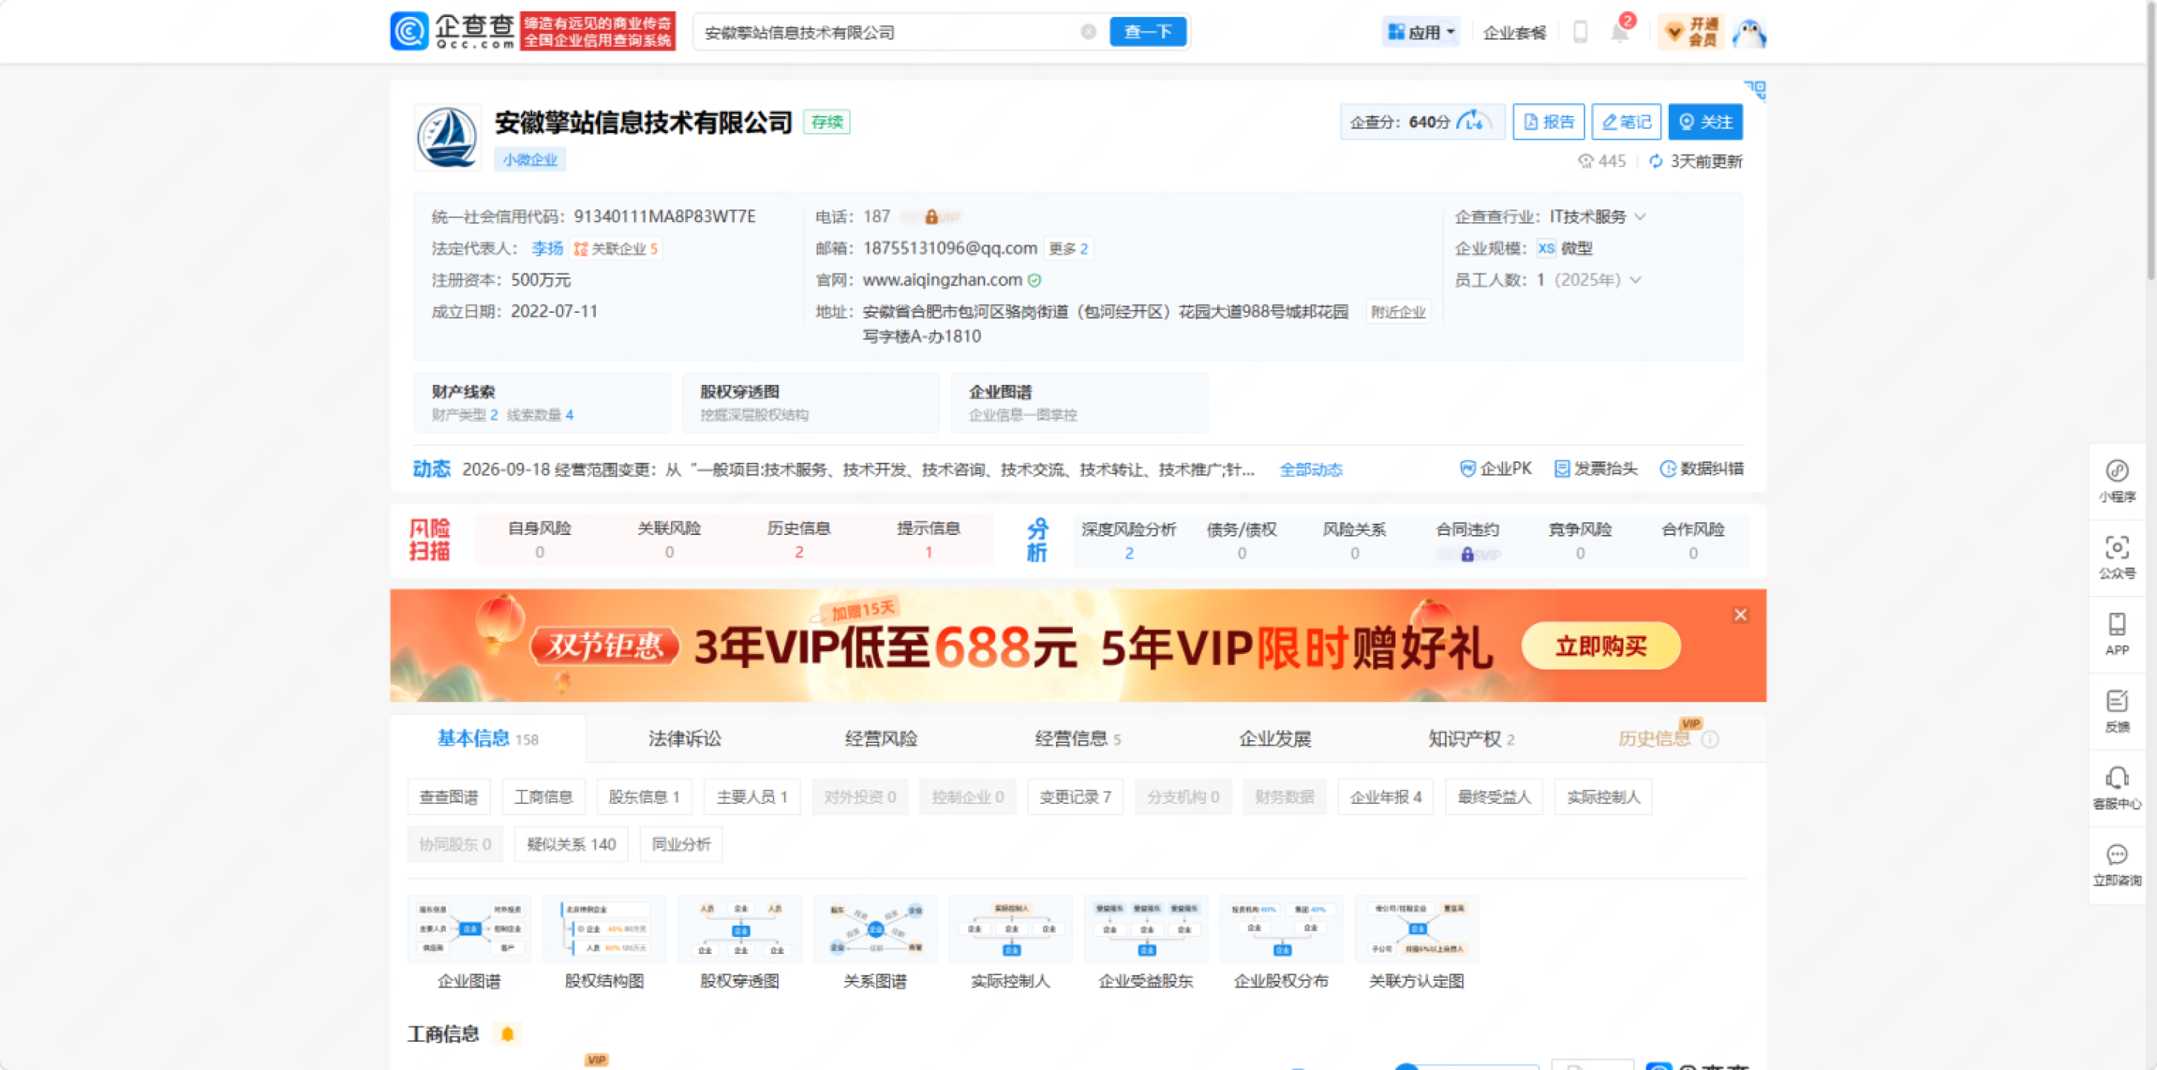Select the 企业年报 4 filter chip

[1385, 797]
